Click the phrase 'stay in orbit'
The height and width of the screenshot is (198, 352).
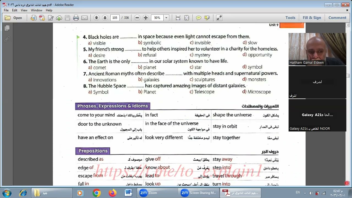pyautogui.click(x=225, y=126)
